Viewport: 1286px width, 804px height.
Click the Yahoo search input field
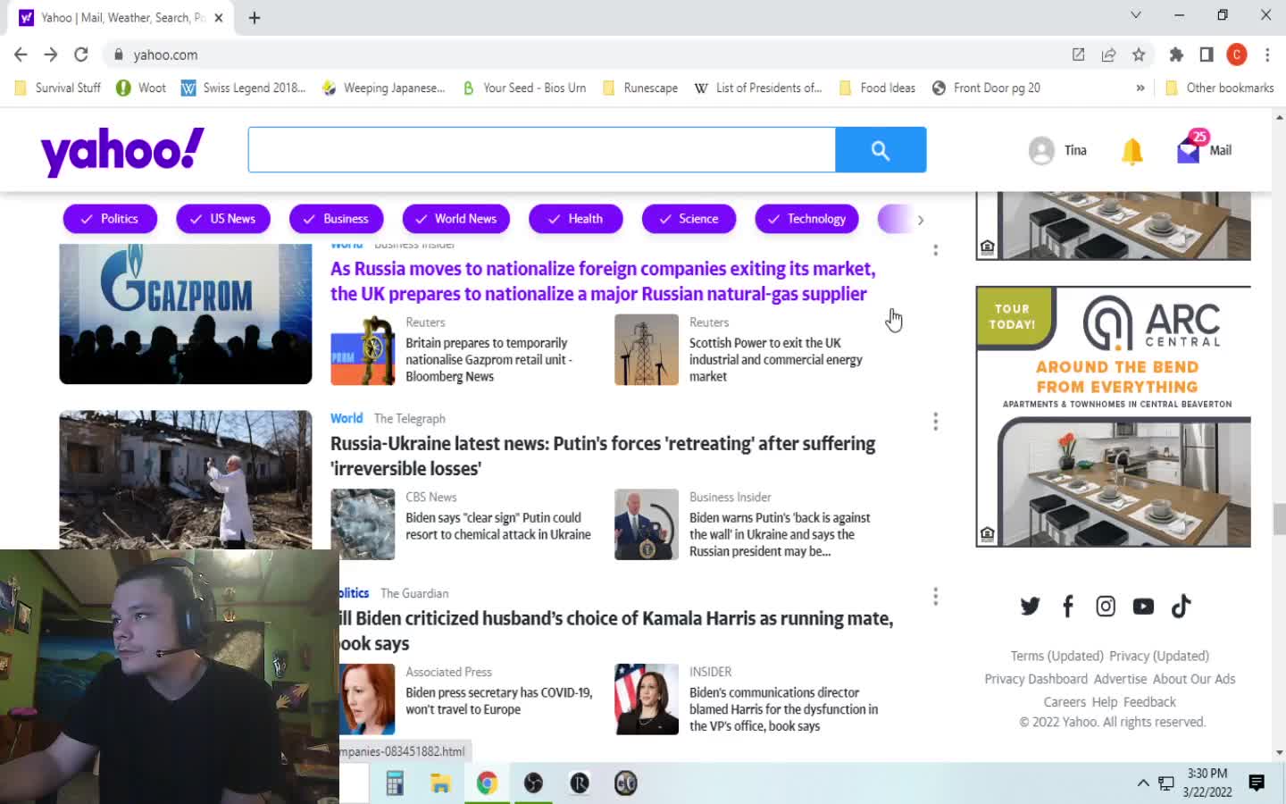[x=542, y=150]
